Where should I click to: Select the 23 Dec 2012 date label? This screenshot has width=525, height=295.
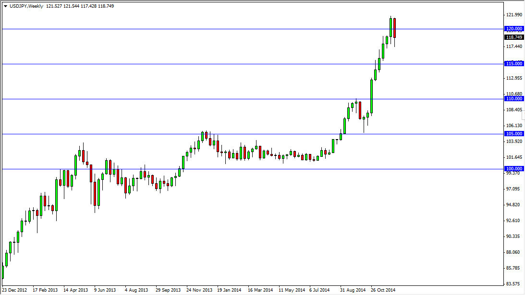pos(15,290)
